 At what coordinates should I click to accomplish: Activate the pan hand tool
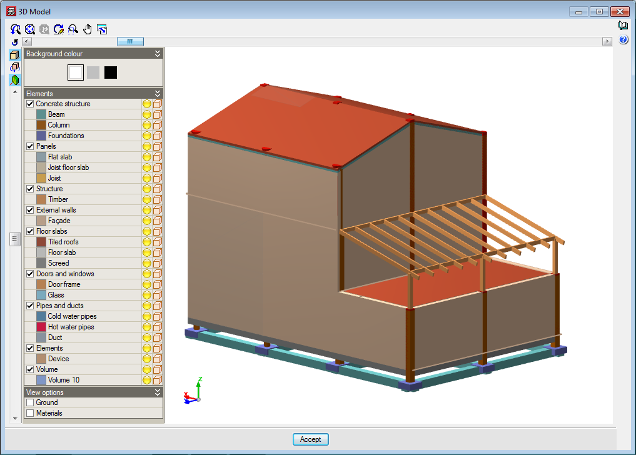pyautogui.click(x=88, y=29)
